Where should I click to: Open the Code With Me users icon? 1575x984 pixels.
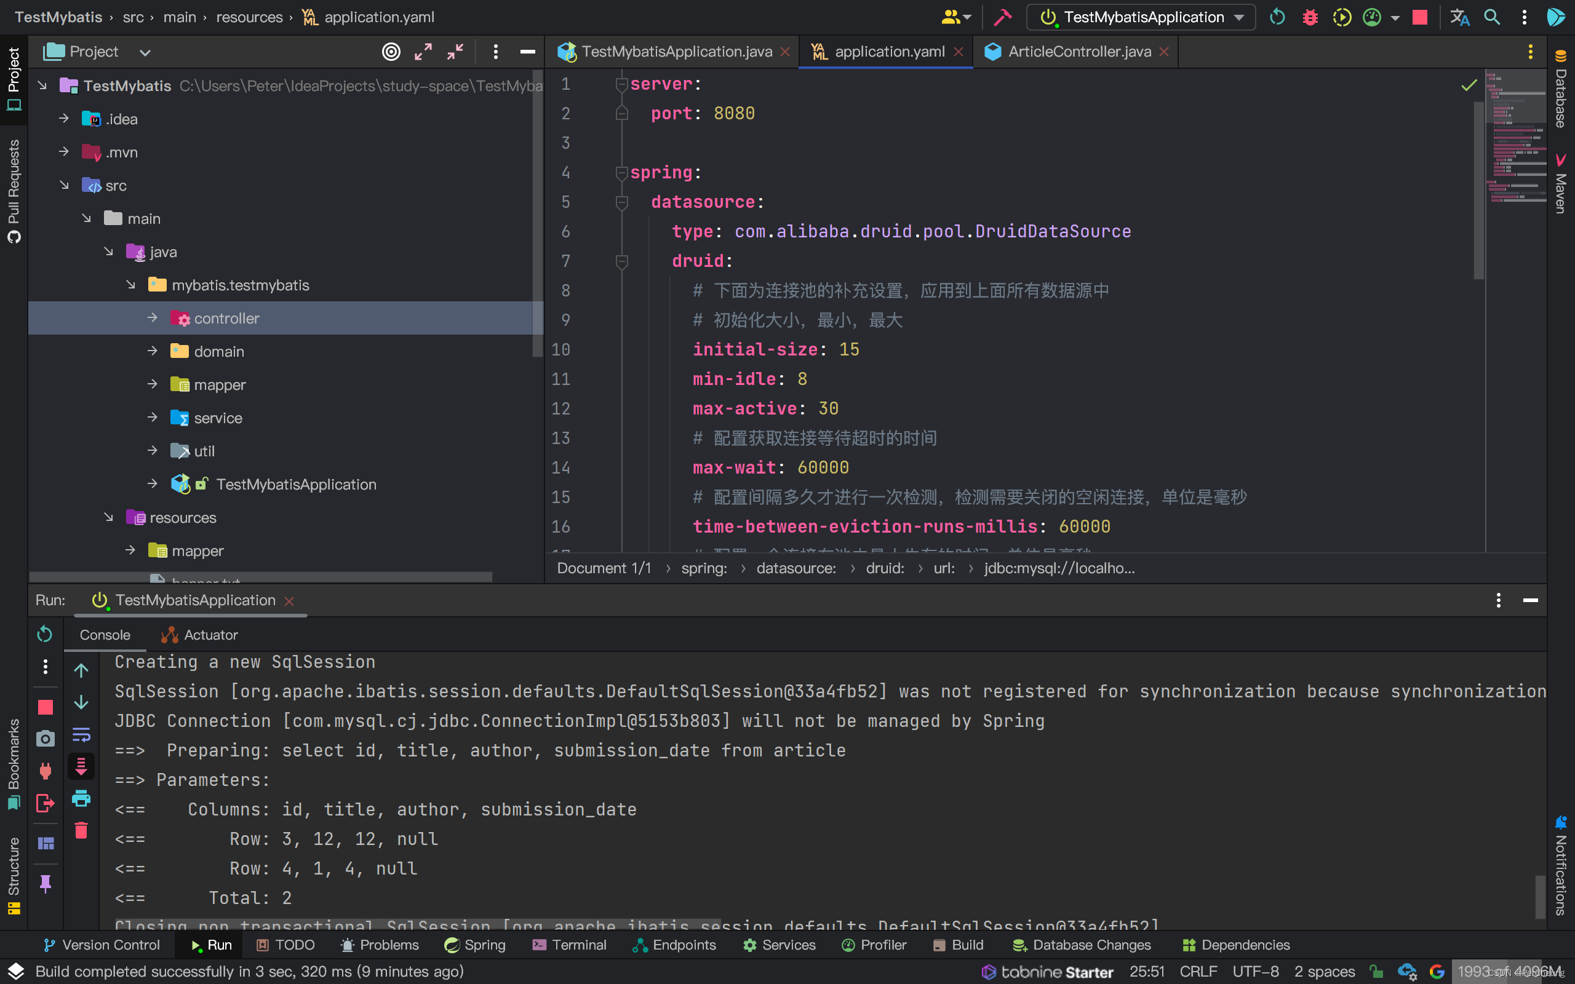(956, 18)
